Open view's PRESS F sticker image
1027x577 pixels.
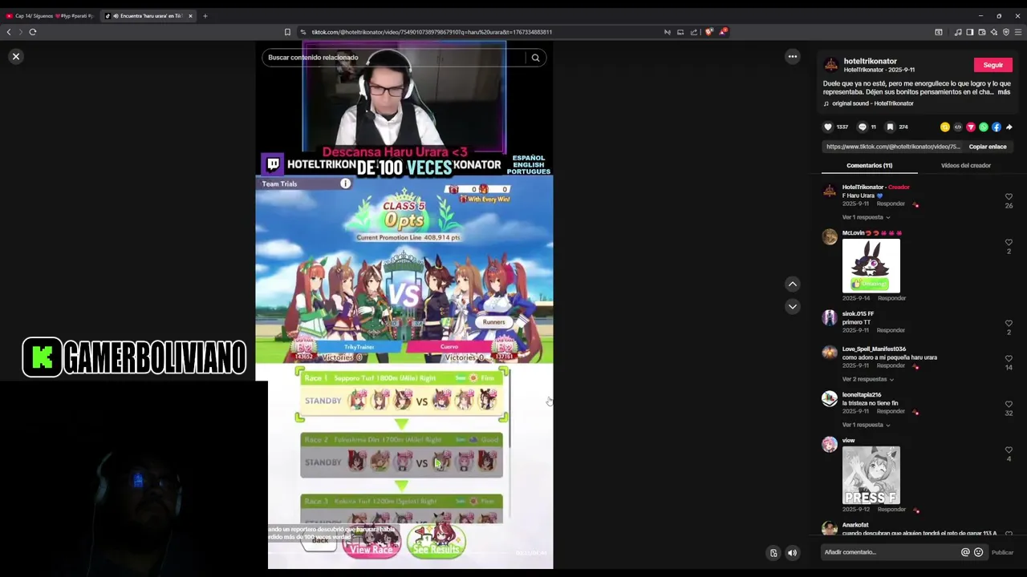point(871,475)
